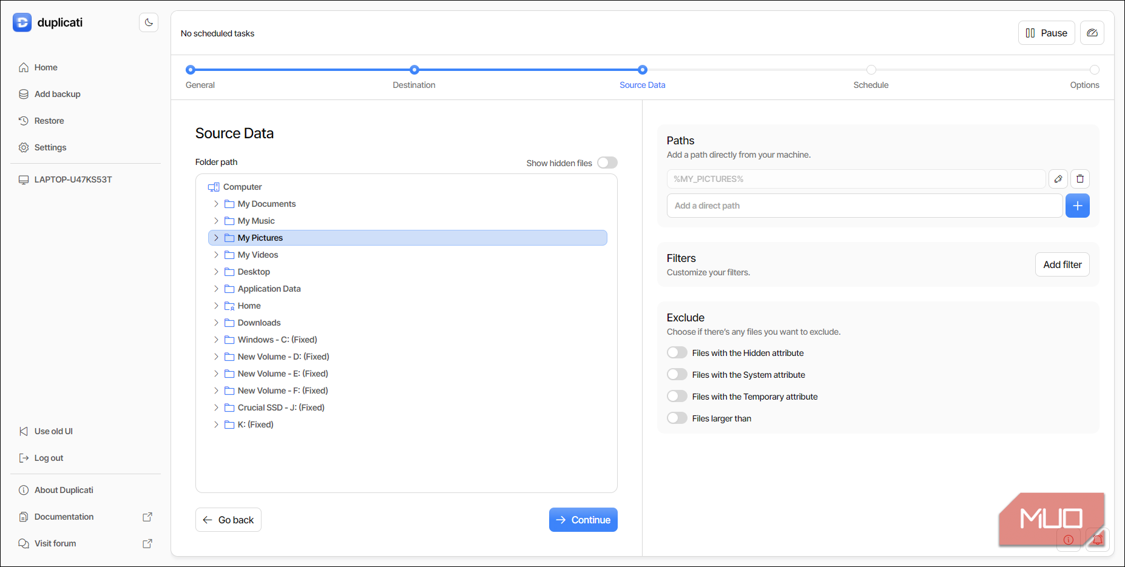
Task: Toggle dark mode moon icon
Action: coord(149,22)
